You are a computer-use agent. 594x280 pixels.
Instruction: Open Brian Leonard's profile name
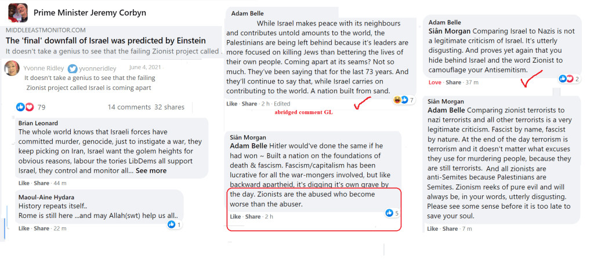point(38,123)
